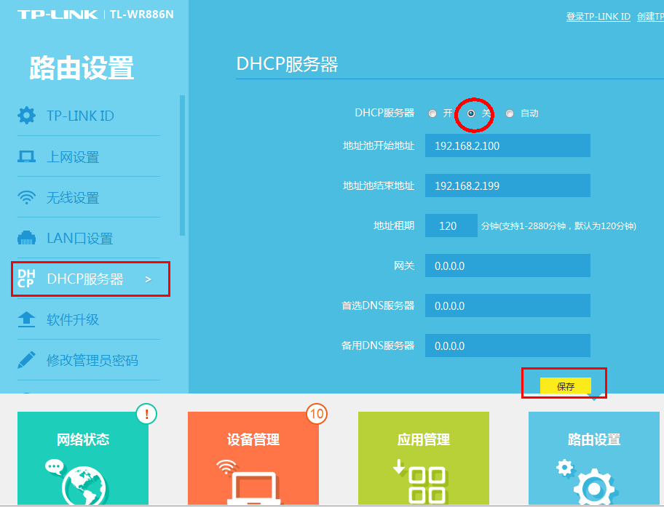The height and width of the screenshot is (507, 664).
Task: Click the 地址池开始地址 field 192.168.2.100
Action: pyautogui.click(x=507, y=145)
